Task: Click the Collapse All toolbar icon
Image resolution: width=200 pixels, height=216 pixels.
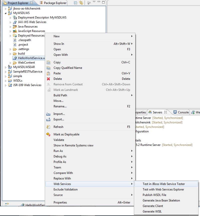Action: pyautogui.click(x=76, y=3)
